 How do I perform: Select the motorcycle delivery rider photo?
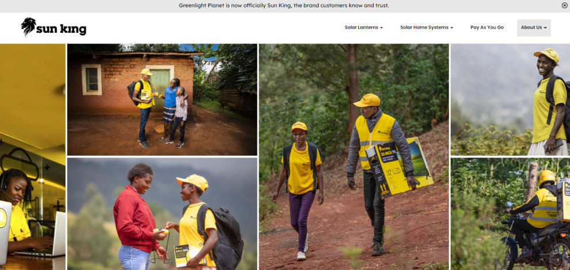pos(510,214)
